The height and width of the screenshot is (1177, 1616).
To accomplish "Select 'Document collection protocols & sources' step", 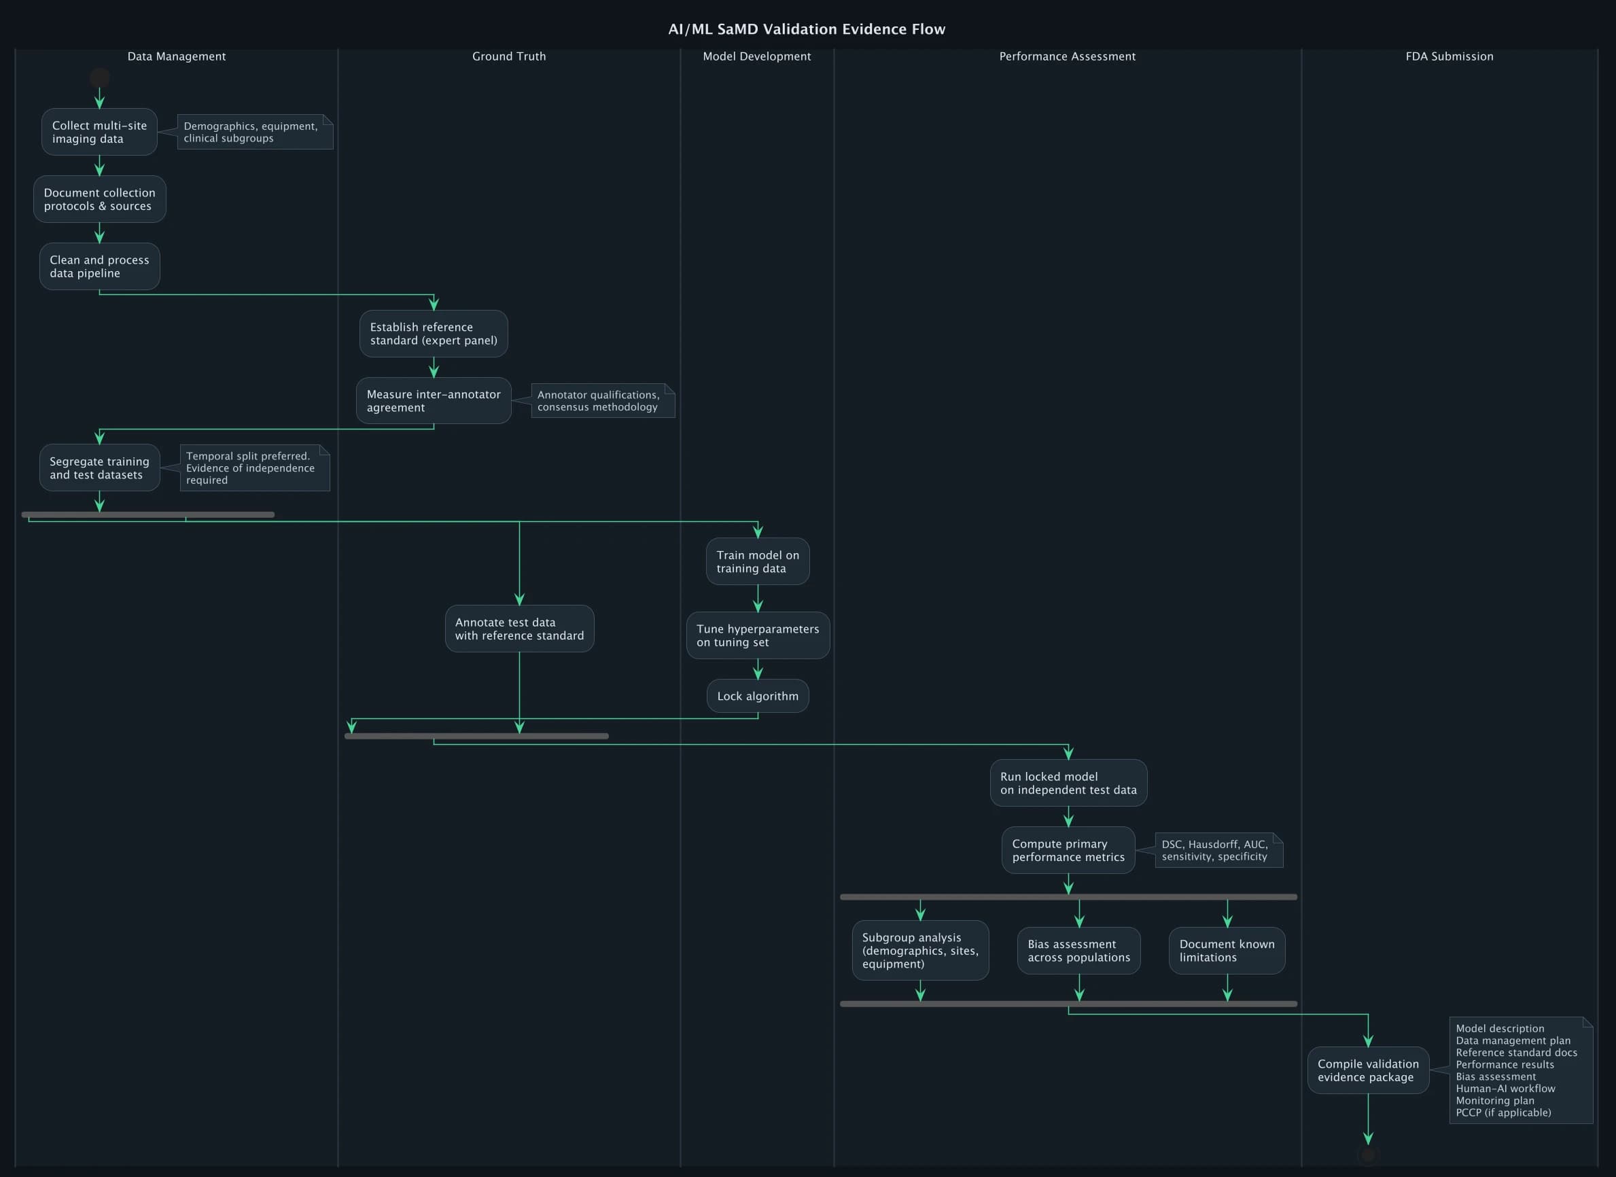I will pos(99,199).
